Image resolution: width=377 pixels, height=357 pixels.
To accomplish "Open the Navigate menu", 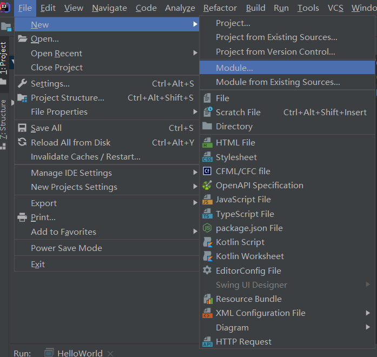I will click(x=109, y=8).
